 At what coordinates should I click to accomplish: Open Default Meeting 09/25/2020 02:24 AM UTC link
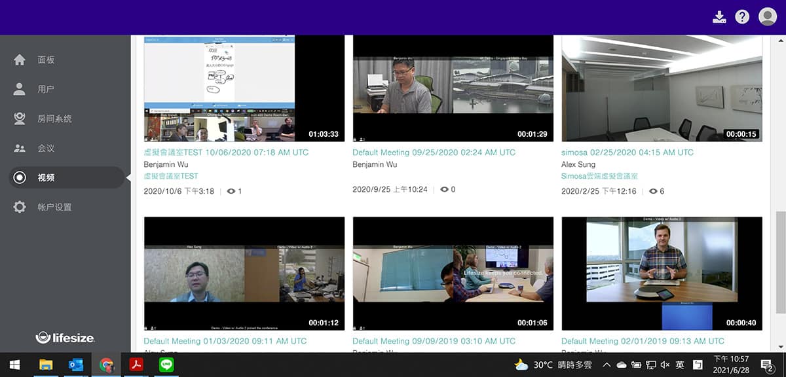click(x=434, y=153)
